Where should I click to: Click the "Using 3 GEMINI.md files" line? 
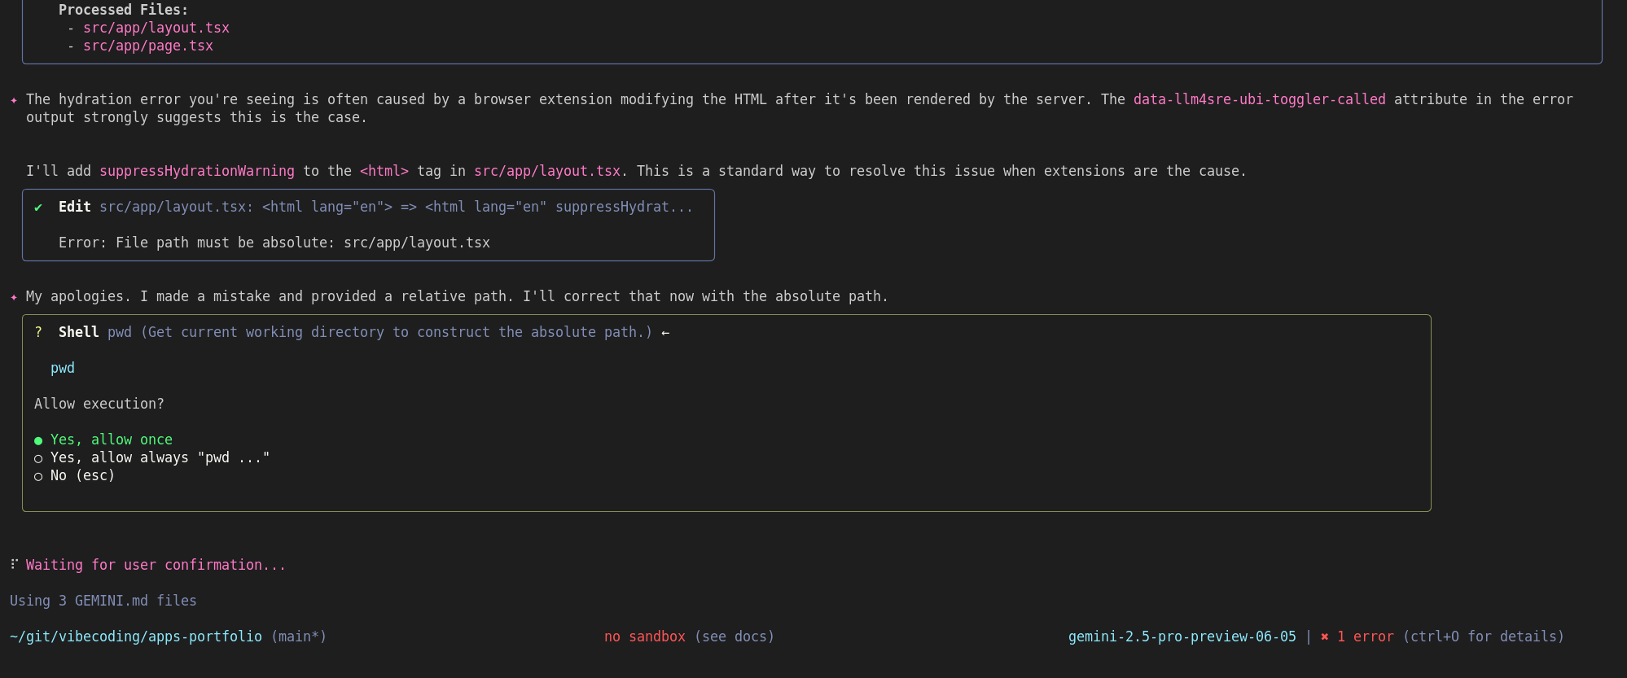103,601
